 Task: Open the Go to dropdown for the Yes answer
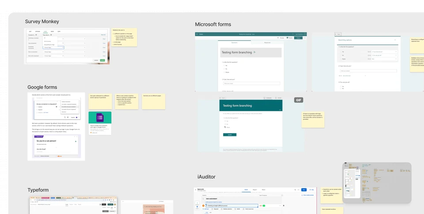pyautogui.click(x=384, y=52)
